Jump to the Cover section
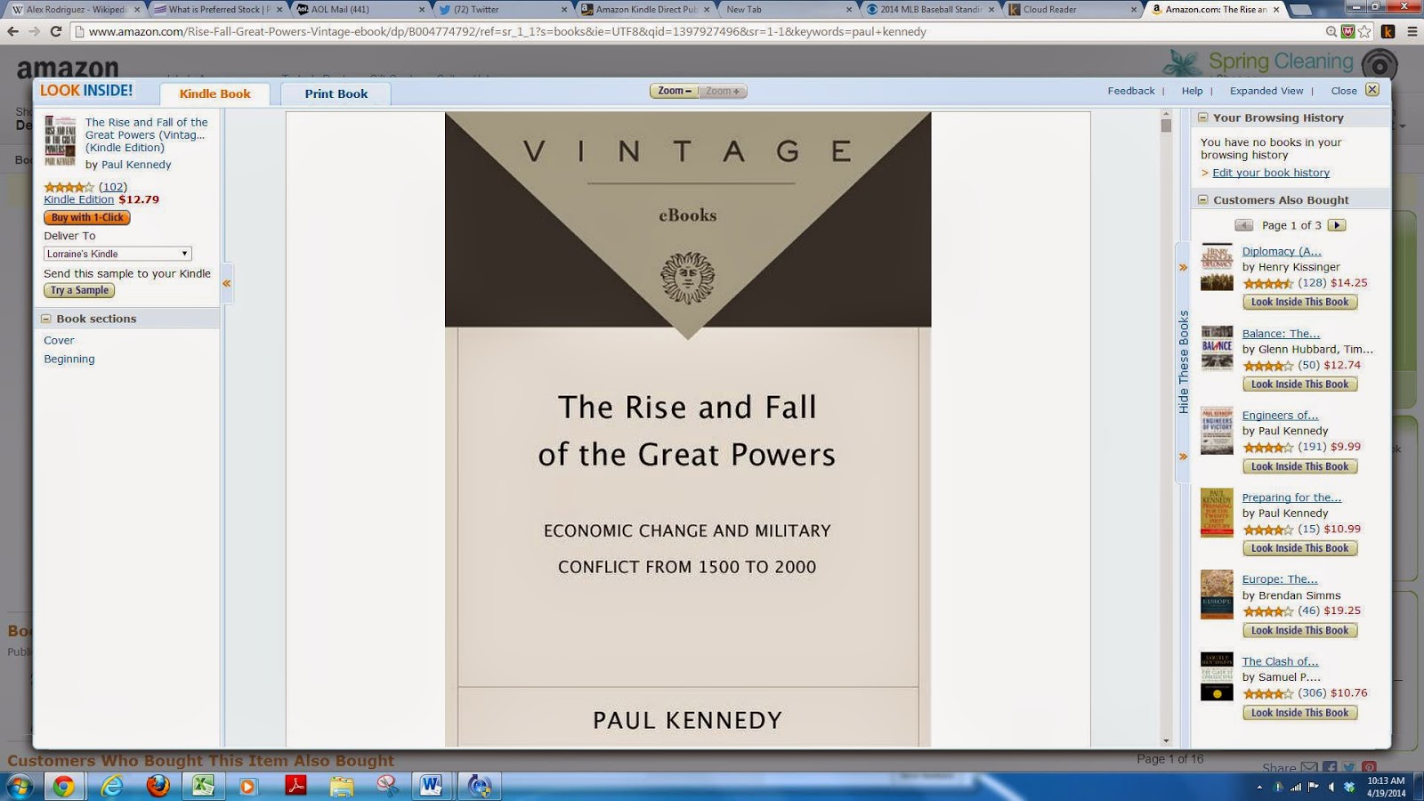Viewport: 1424px width, 801px height. 59,340
